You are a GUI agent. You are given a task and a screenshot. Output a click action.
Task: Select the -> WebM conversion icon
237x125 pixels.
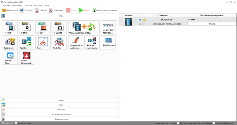59,27
